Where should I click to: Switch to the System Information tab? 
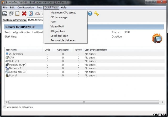pyautogui.click(x=14, y=20)
